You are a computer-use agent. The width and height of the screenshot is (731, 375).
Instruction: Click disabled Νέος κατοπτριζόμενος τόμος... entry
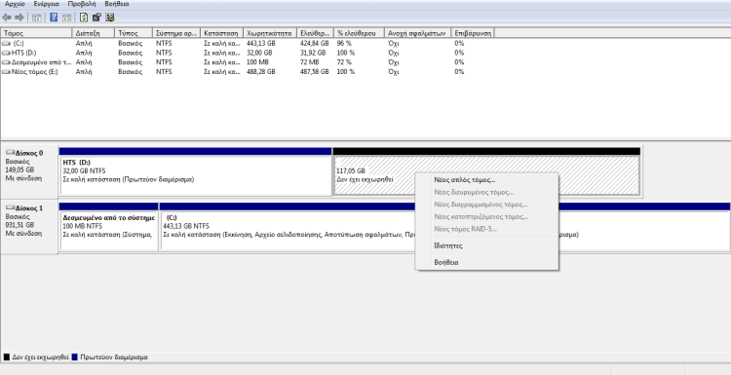(x=486, y=216)
